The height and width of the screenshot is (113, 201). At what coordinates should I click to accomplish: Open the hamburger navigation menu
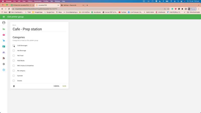tap(4, 17)
